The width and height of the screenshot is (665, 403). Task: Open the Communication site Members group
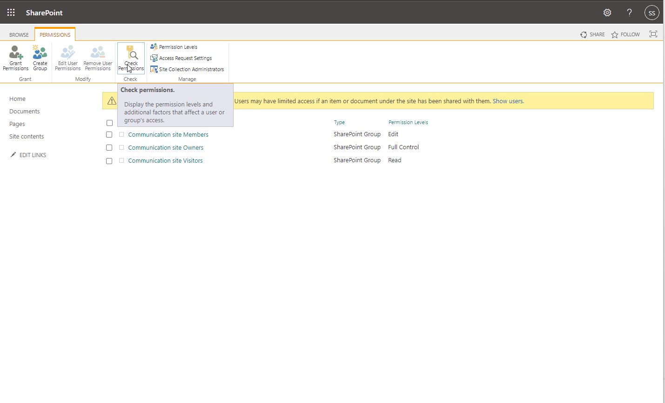[x=168, y=135]
